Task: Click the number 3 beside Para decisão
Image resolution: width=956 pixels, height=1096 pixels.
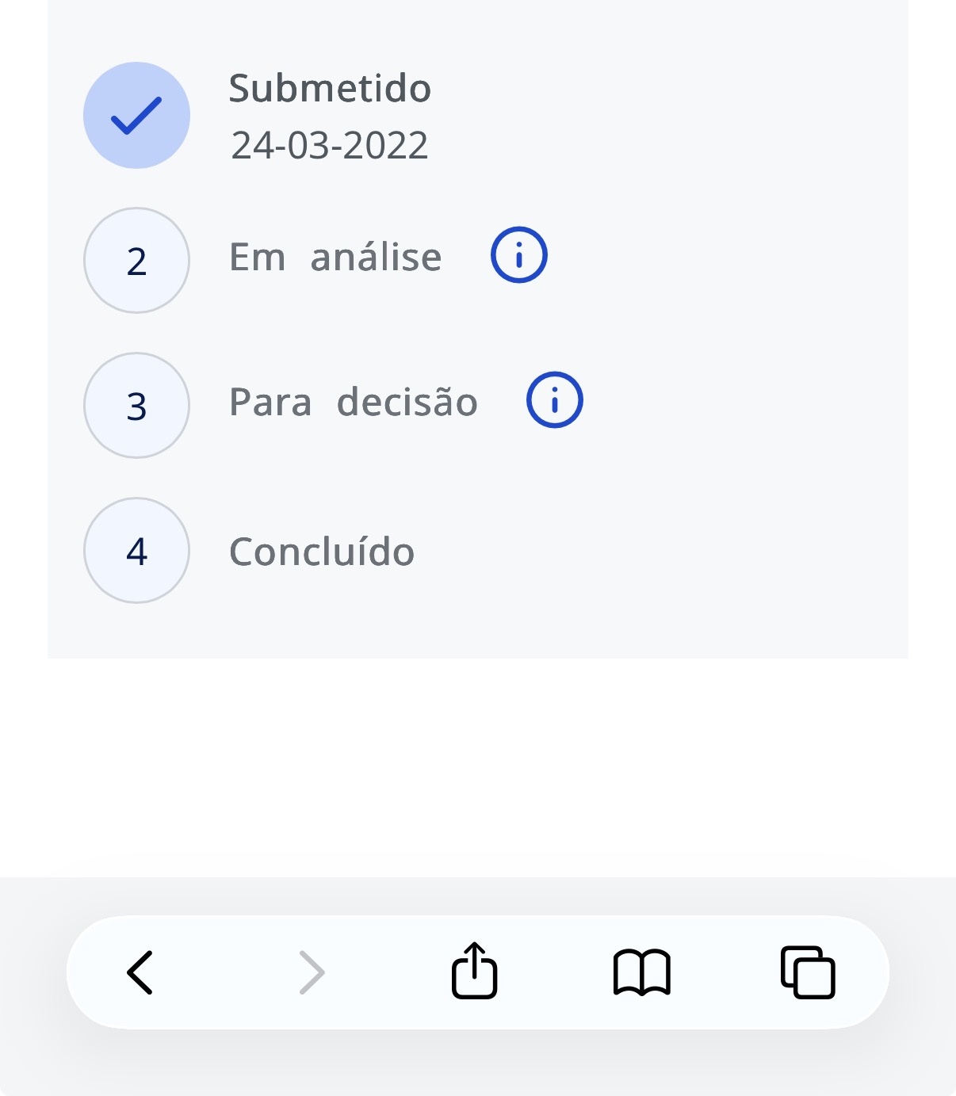Action: coord(136,407)
